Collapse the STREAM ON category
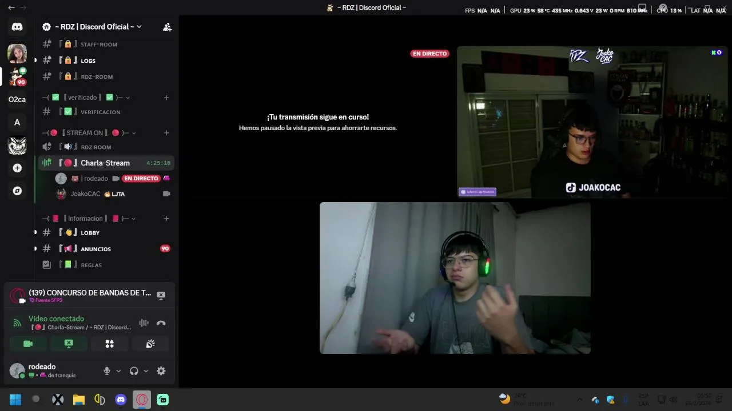 tap(89, 133)
